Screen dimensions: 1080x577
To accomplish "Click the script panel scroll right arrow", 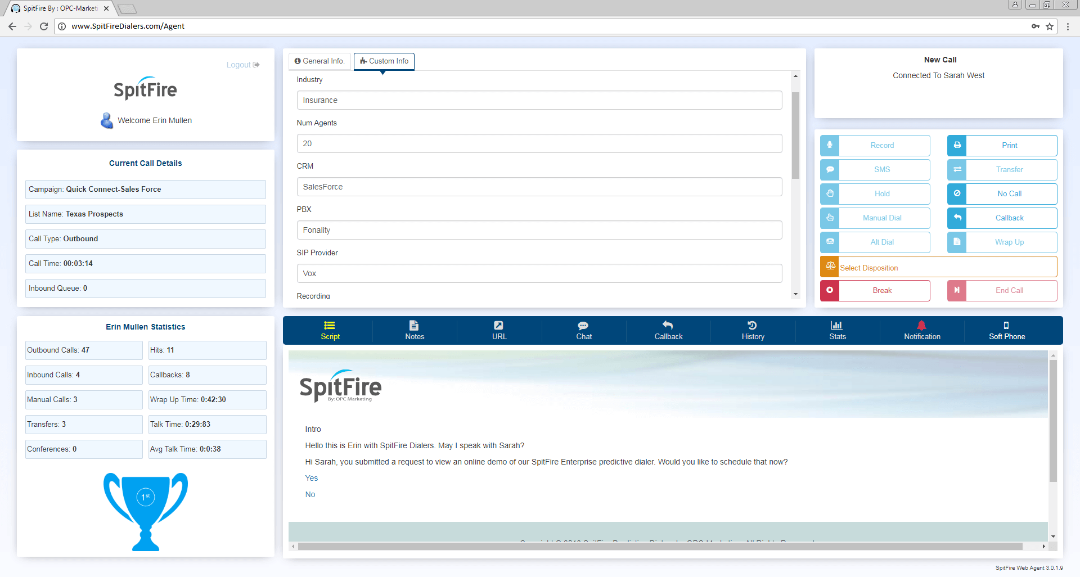I will 1044,546.
